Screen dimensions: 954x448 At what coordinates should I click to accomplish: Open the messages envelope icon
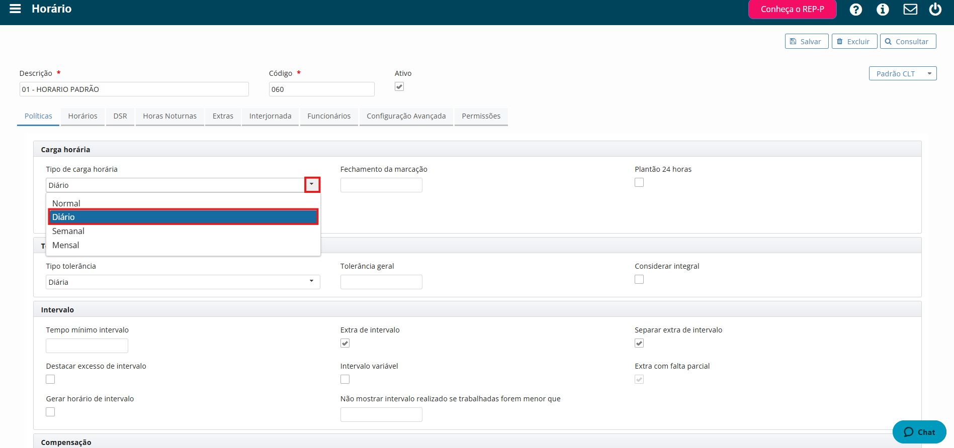tap(910, 9)
